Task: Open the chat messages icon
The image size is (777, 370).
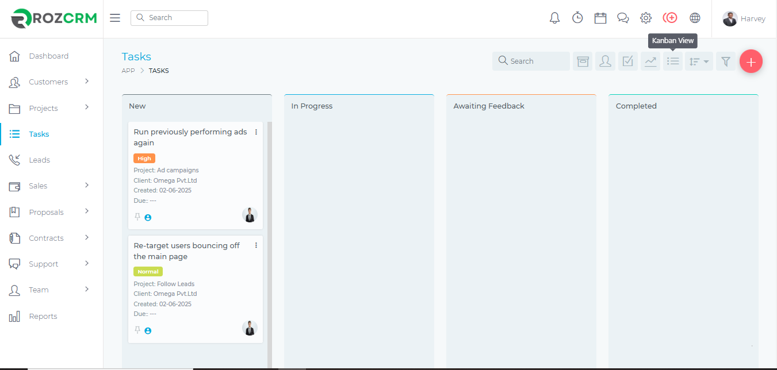Action: [623, 18]
